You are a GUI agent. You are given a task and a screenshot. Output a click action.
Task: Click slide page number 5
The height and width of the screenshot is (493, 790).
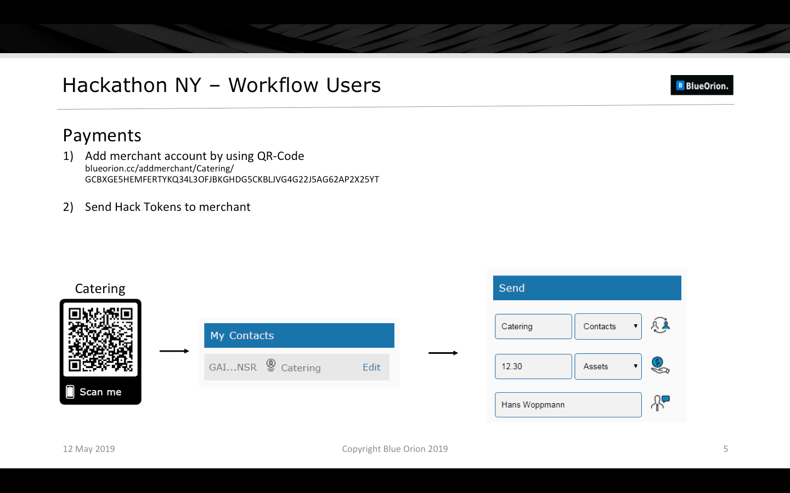coord(726,449)
